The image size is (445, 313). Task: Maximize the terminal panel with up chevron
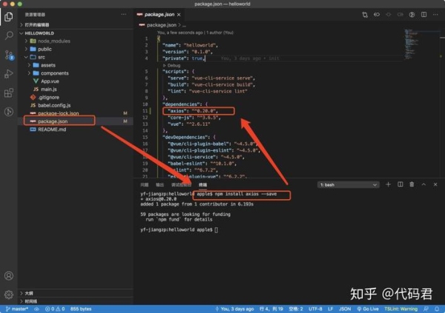click(423, 185)
